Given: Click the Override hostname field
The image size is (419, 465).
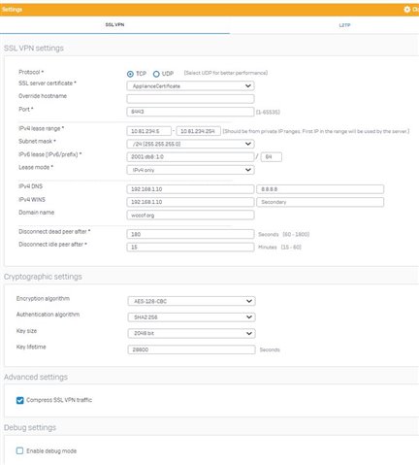Looking at the screenshot, I should pyautogui.click(x=190, y=99).
